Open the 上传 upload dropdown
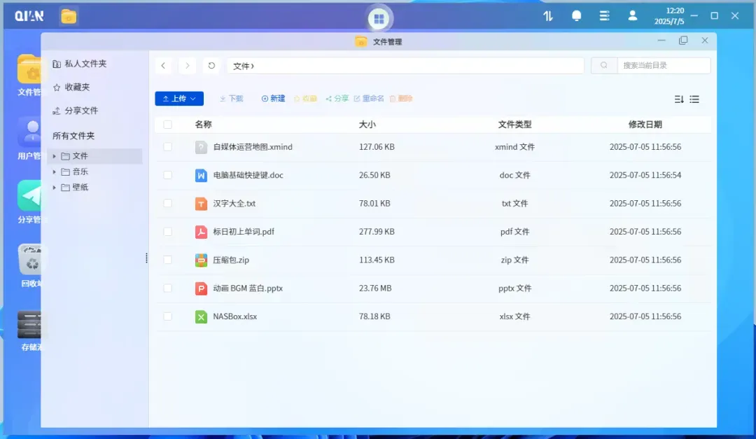This screenshot has height=439, width=756. (179, 99)
